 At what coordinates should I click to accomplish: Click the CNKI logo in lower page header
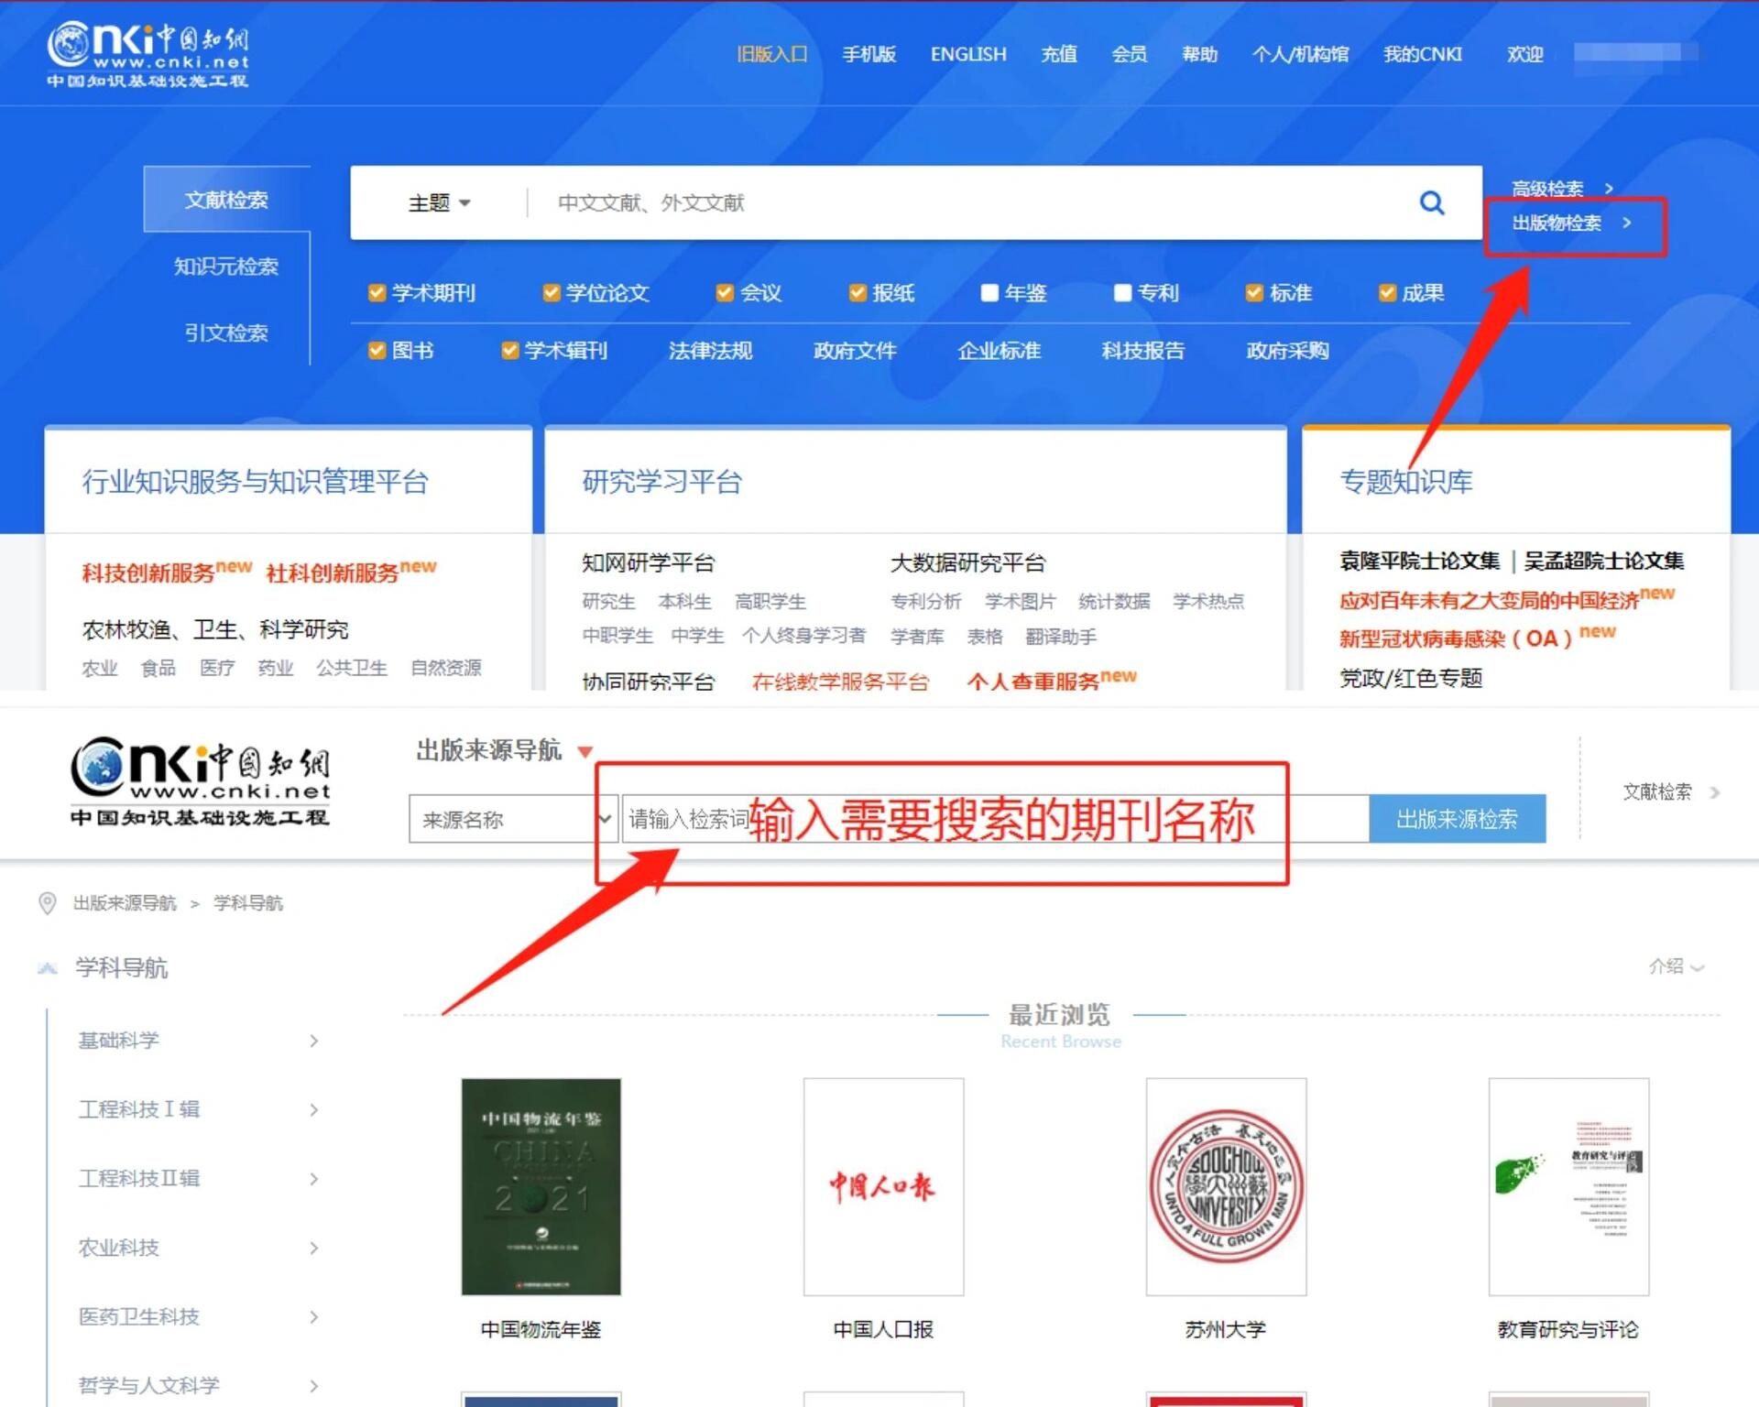(x=200, y=780)
